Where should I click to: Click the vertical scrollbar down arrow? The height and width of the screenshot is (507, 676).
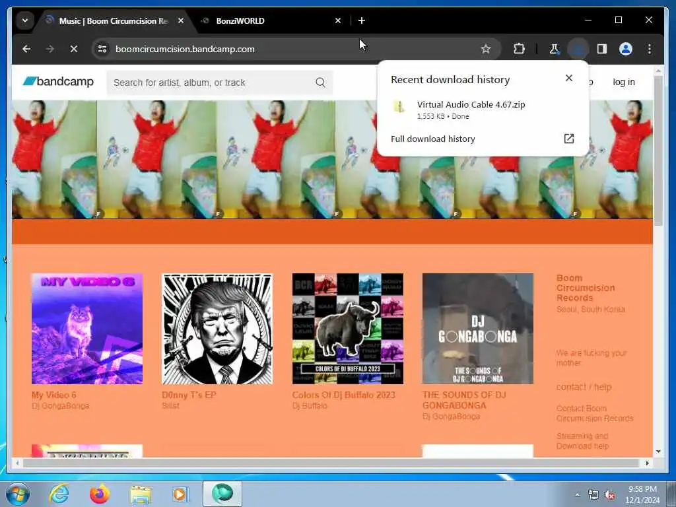point(658,452)
